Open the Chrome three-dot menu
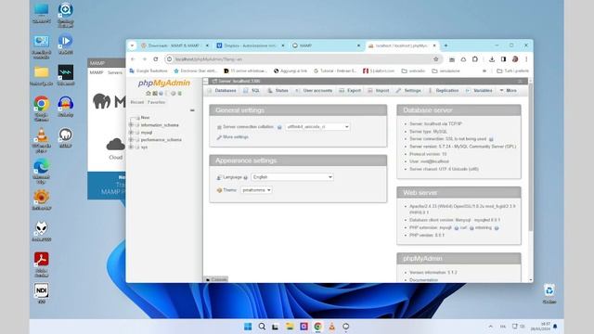This screenshot has height=334, width=594. click(x=526, y=59)
